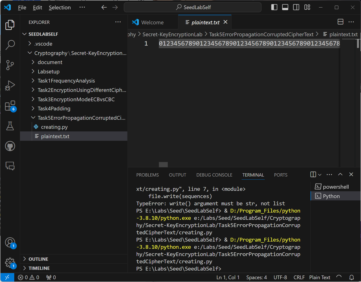Open Customize Layout icon in title bar
The width and height of the screenshot is (361, 282).
(307, 7)
